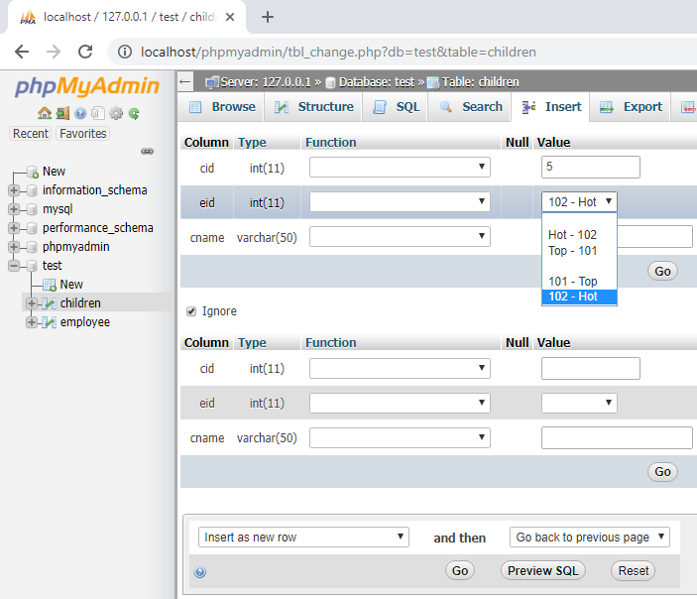This screenshot has height=599, width=697.
Task: Select '101 - Top' option in eid list
Action: pos(573,282)
